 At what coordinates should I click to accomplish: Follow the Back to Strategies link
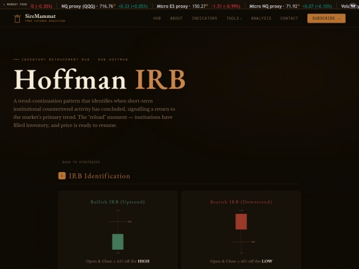pyautogui.click(x=79, y=162)
